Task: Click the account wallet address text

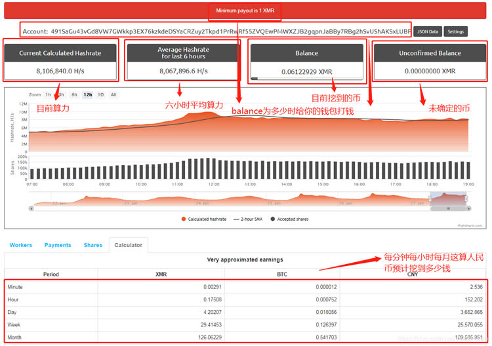Action: tap(230, 31)
